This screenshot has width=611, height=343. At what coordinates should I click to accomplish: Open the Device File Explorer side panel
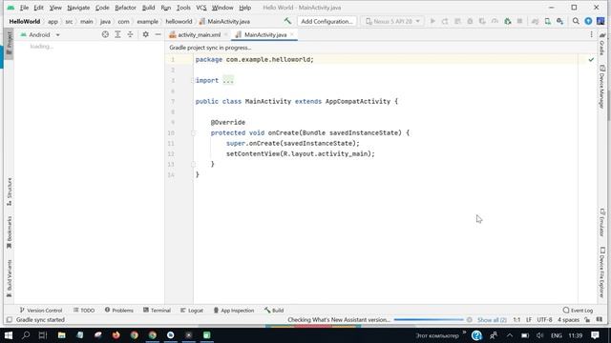tap(602, 272)
